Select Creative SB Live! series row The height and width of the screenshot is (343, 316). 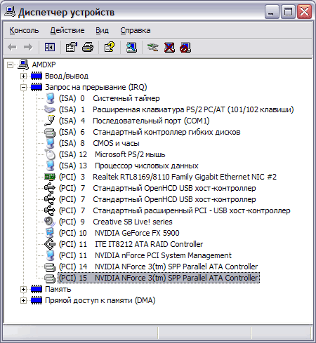(x=115, y=222)
